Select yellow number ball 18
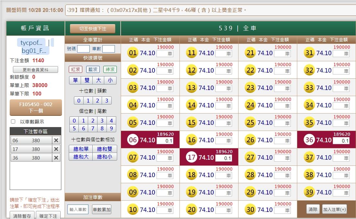This screenshot has height=219, width=356. [x=192, y=174]
